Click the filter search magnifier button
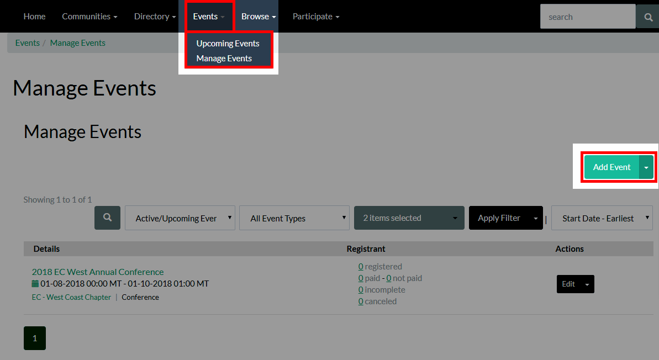Viewport: 659px width, 360px height. point(108,218)
